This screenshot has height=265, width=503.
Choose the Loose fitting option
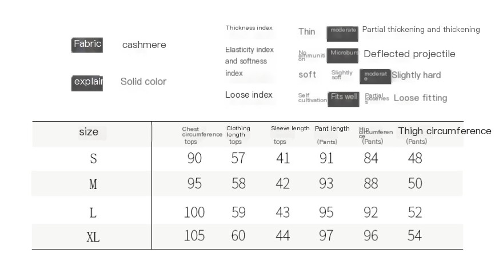tap(420, 98)
